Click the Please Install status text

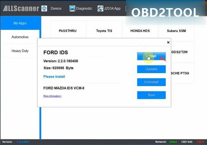54,77
